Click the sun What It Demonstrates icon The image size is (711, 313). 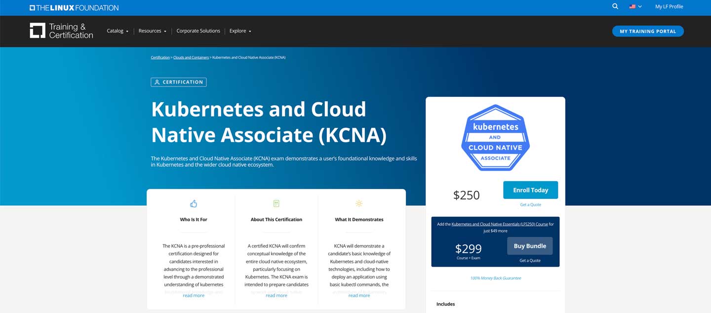[359, 203]
